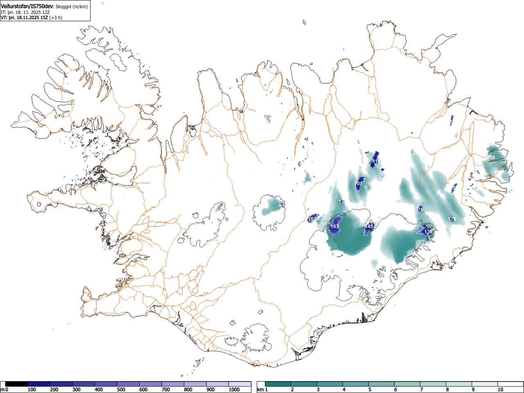Image resolution: width=524 pixels, height=393 pixels.
Task: Pick the black 0–100 m legend swatch
Action: [x=17, y=384]
